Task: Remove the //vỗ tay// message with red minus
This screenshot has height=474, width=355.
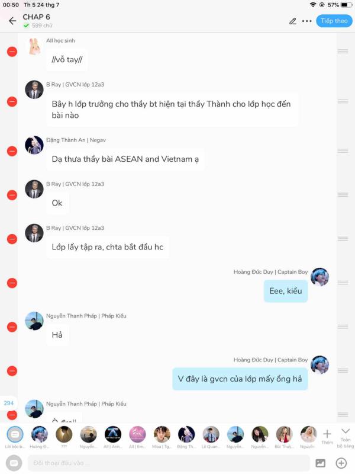Action: pos(12,52)
